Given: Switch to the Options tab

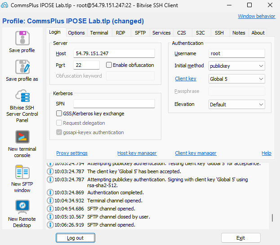Looking at the screenshot, I should [76, 33].
